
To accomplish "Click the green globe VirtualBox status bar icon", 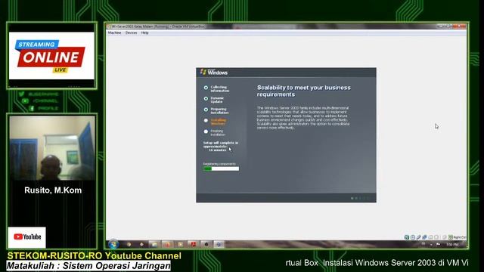I will coord(407,237).
